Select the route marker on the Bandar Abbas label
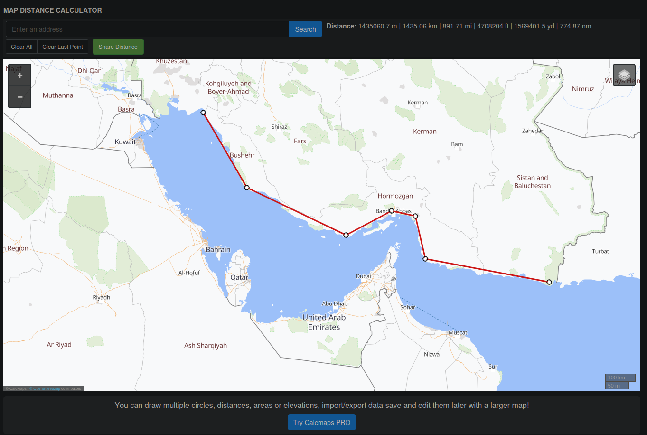This screenshot has height=435, width=647. click(392, 211)
